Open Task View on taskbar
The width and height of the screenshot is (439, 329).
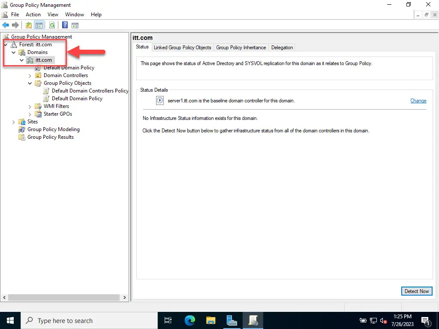[x=168, y=320]
